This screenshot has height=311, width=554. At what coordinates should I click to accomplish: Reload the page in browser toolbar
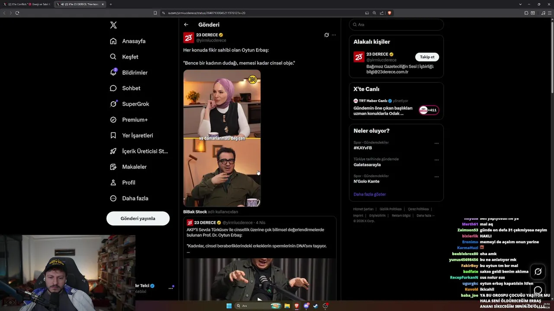[x=17, y=13]
